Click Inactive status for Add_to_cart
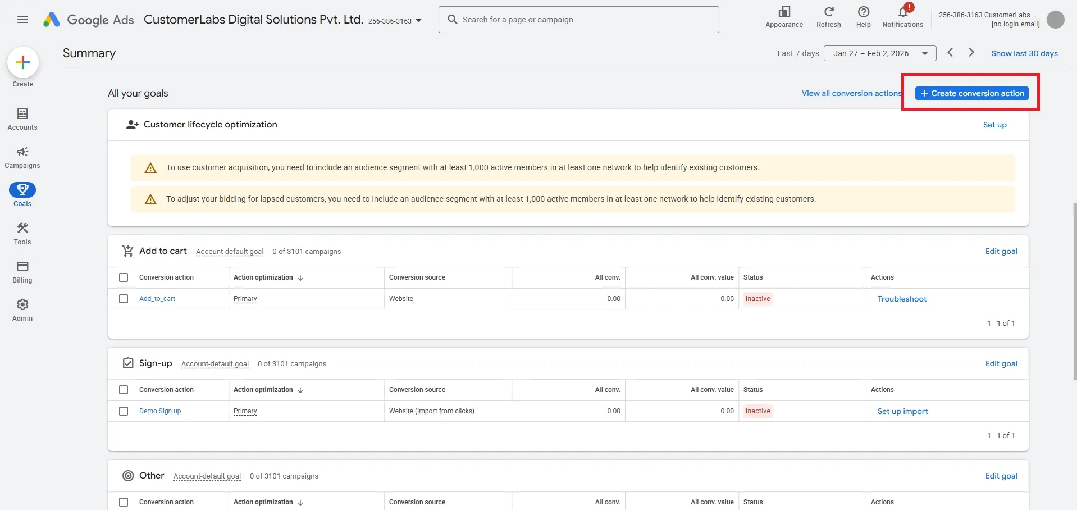 pyautogui.click(x=757, y=299)
